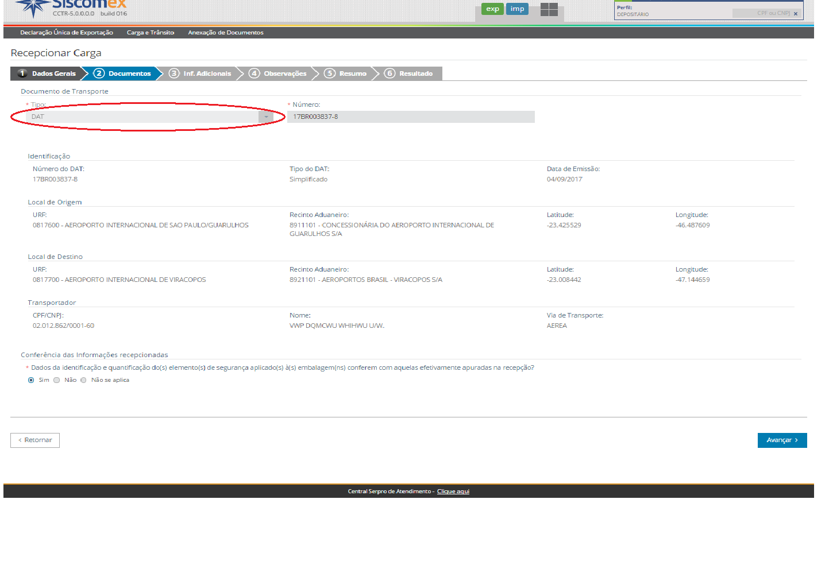Select the Sim radio button

(31, 380)
